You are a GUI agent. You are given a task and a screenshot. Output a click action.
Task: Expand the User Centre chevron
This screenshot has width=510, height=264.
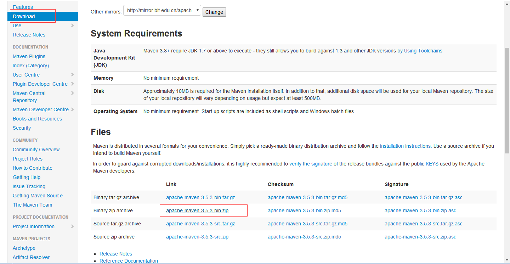(x=72, y=75)
